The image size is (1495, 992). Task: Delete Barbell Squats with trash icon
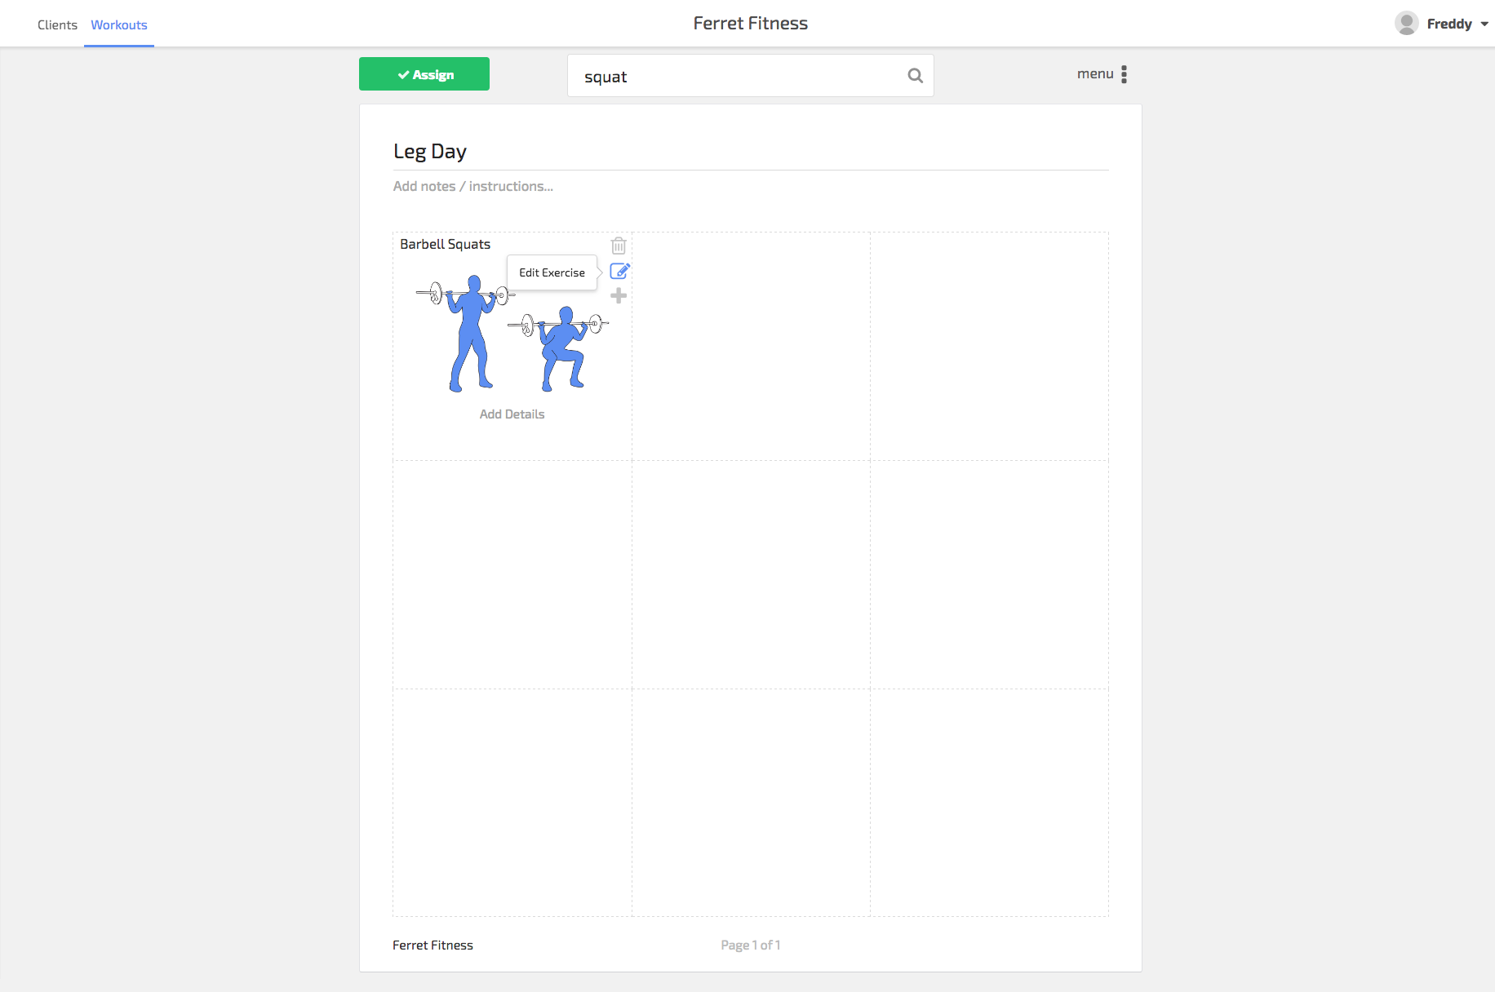619,246
